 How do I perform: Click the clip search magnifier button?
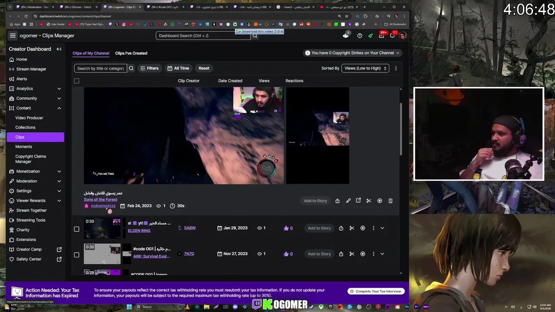pos(131,68)
